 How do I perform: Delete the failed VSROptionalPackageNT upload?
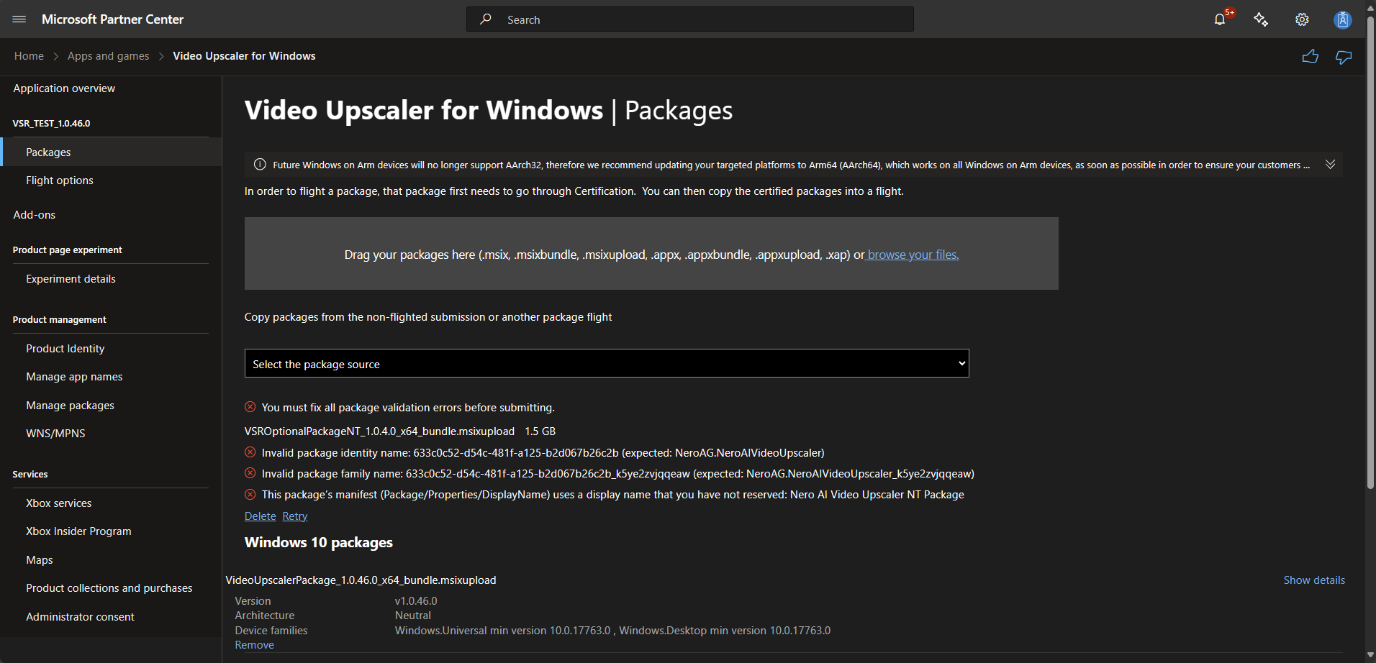(x=260, y=516)
